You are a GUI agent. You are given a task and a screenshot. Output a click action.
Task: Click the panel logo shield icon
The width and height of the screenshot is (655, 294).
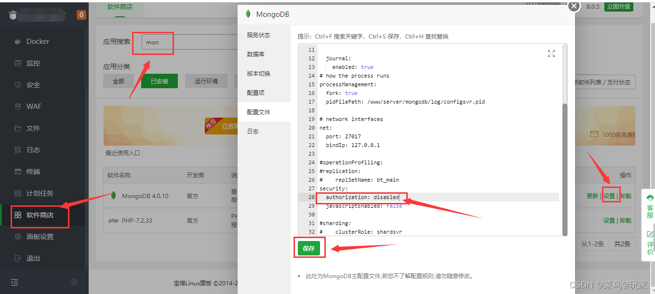coord(13,15)
